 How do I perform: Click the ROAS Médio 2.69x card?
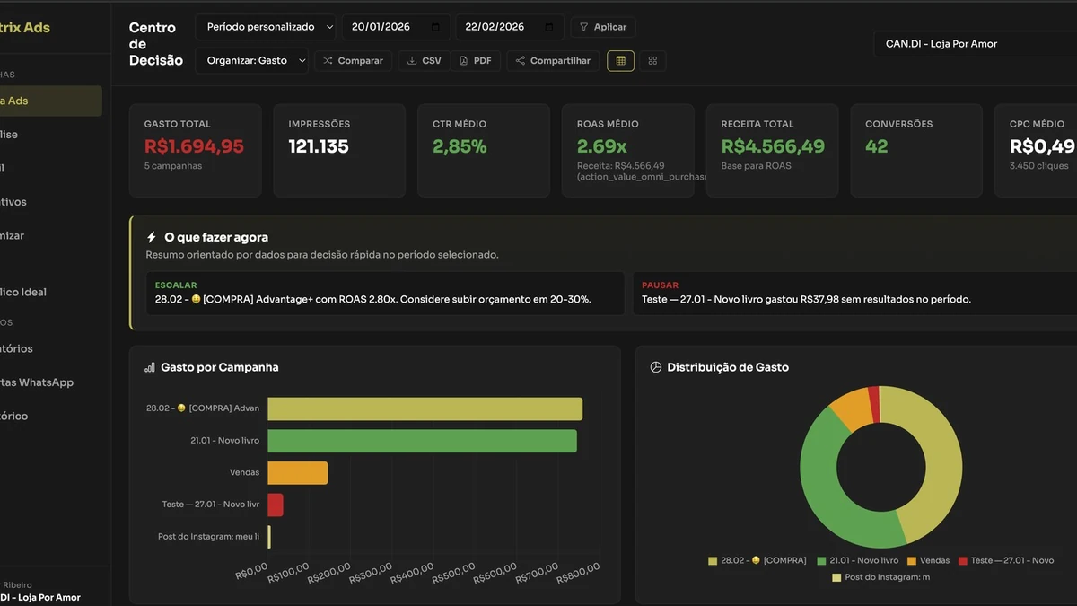pyautogui.click(x=628, y=151)
